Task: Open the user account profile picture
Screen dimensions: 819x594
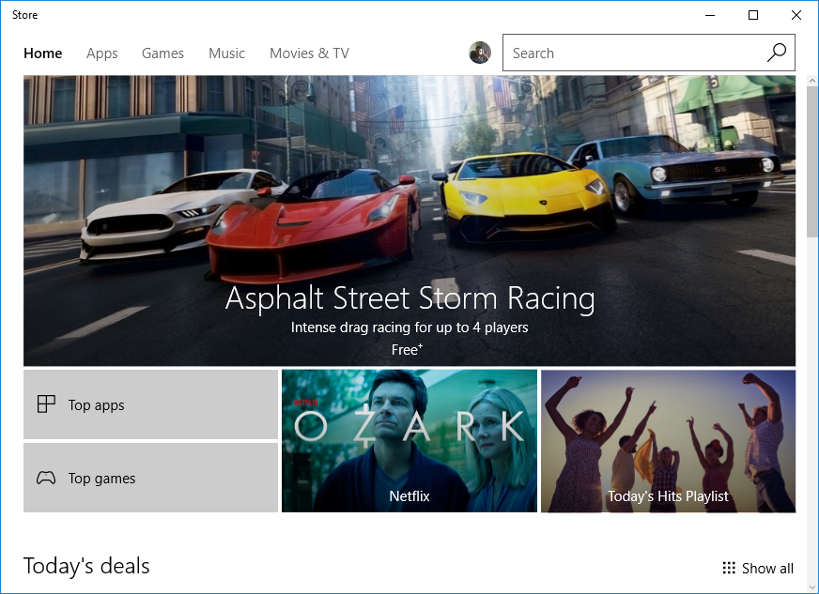Action: pyautogui.click(x=480, y=53)
